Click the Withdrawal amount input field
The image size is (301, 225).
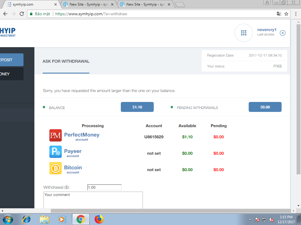coord(104,187)
